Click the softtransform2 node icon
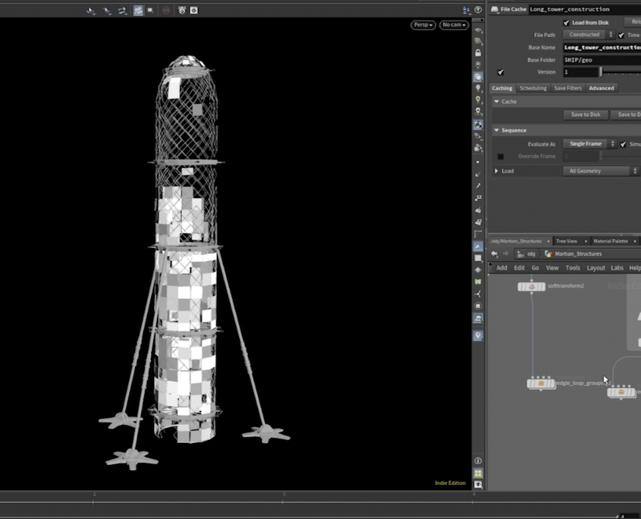 531,287
